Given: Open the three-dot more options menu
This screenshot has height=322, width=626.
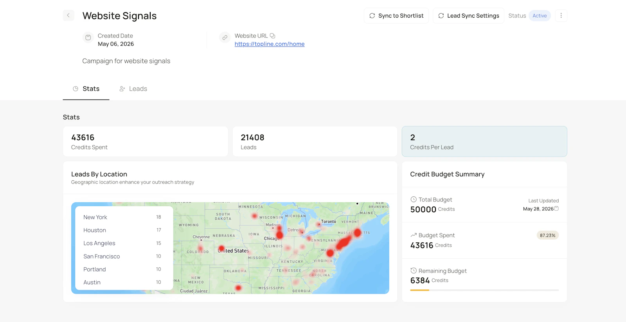Looking at the screenshot, I should pyautogui.click(x=561, y=16).
